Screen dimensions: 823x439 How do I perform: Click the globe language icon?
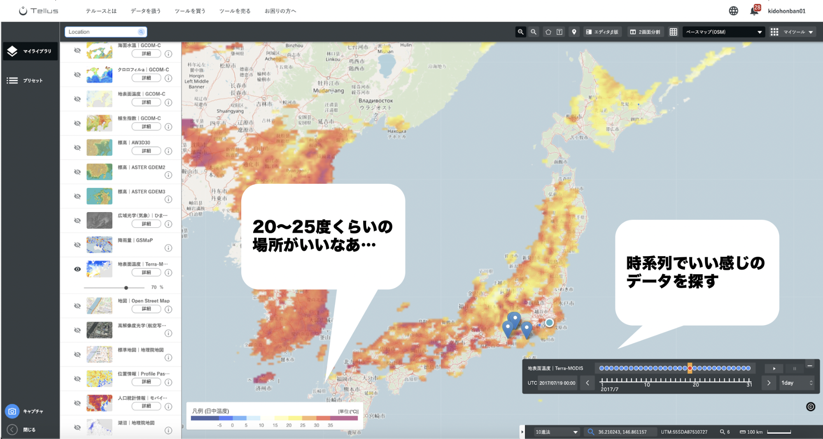tap(733, 11)
